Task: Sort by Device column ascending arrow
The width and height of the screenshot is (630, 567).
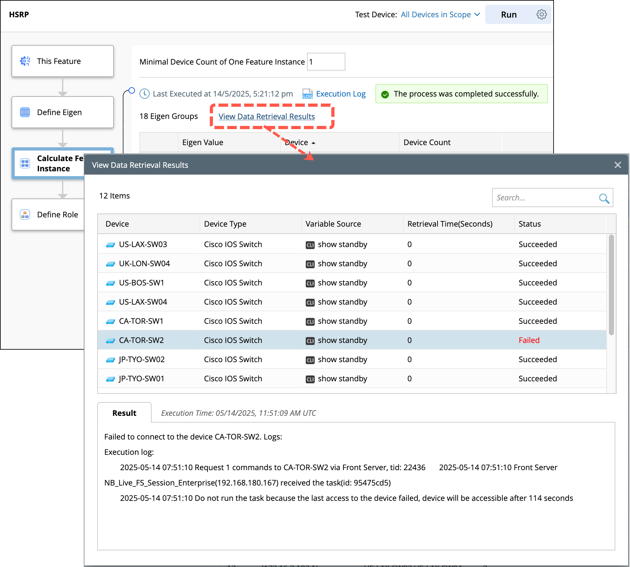Action: [x=313, y=143]
